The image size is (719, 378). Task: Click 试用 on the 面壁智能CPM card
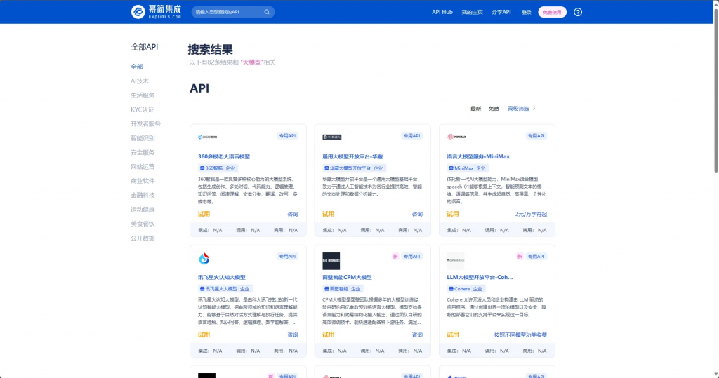329,335
